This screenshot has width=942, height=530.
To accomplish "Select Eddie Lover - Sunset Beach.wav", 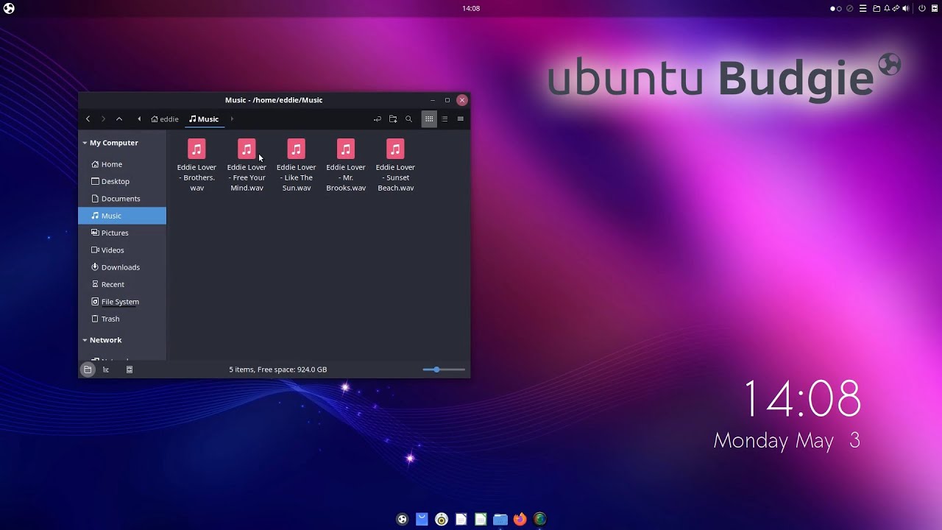I will tap(395, 166).
